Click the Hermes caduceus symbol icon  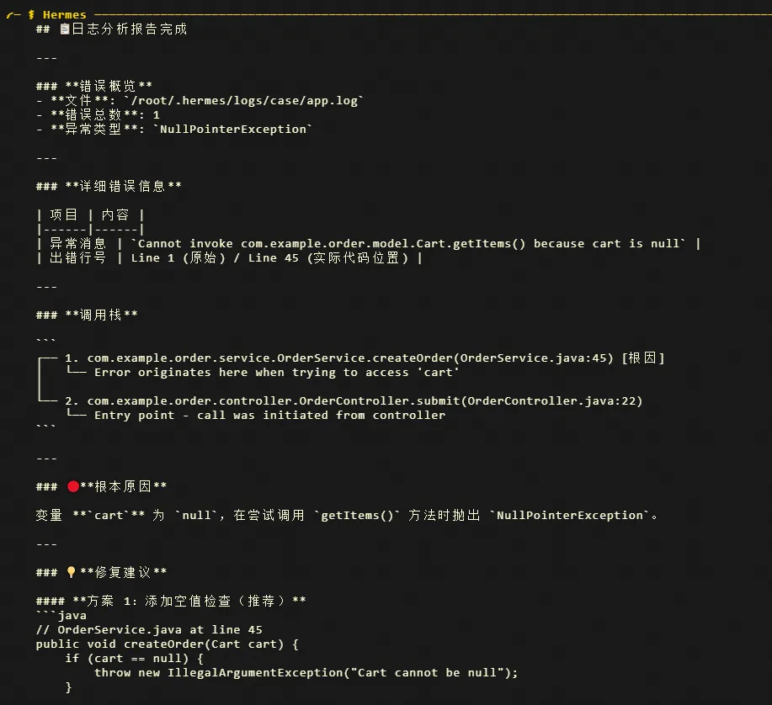click(x=31, y=14)
